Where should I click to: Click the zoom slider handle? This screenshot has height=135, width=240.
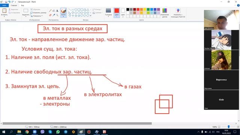(229, 127)
